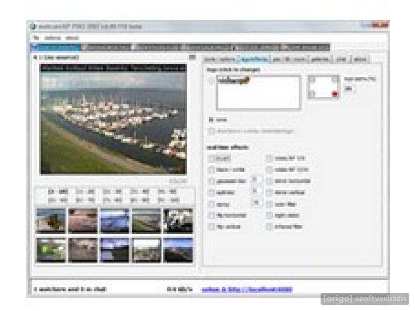Viewport: 415px width, 311px height.
Task: Open the about tab in right panel
Action: [360, 60]
